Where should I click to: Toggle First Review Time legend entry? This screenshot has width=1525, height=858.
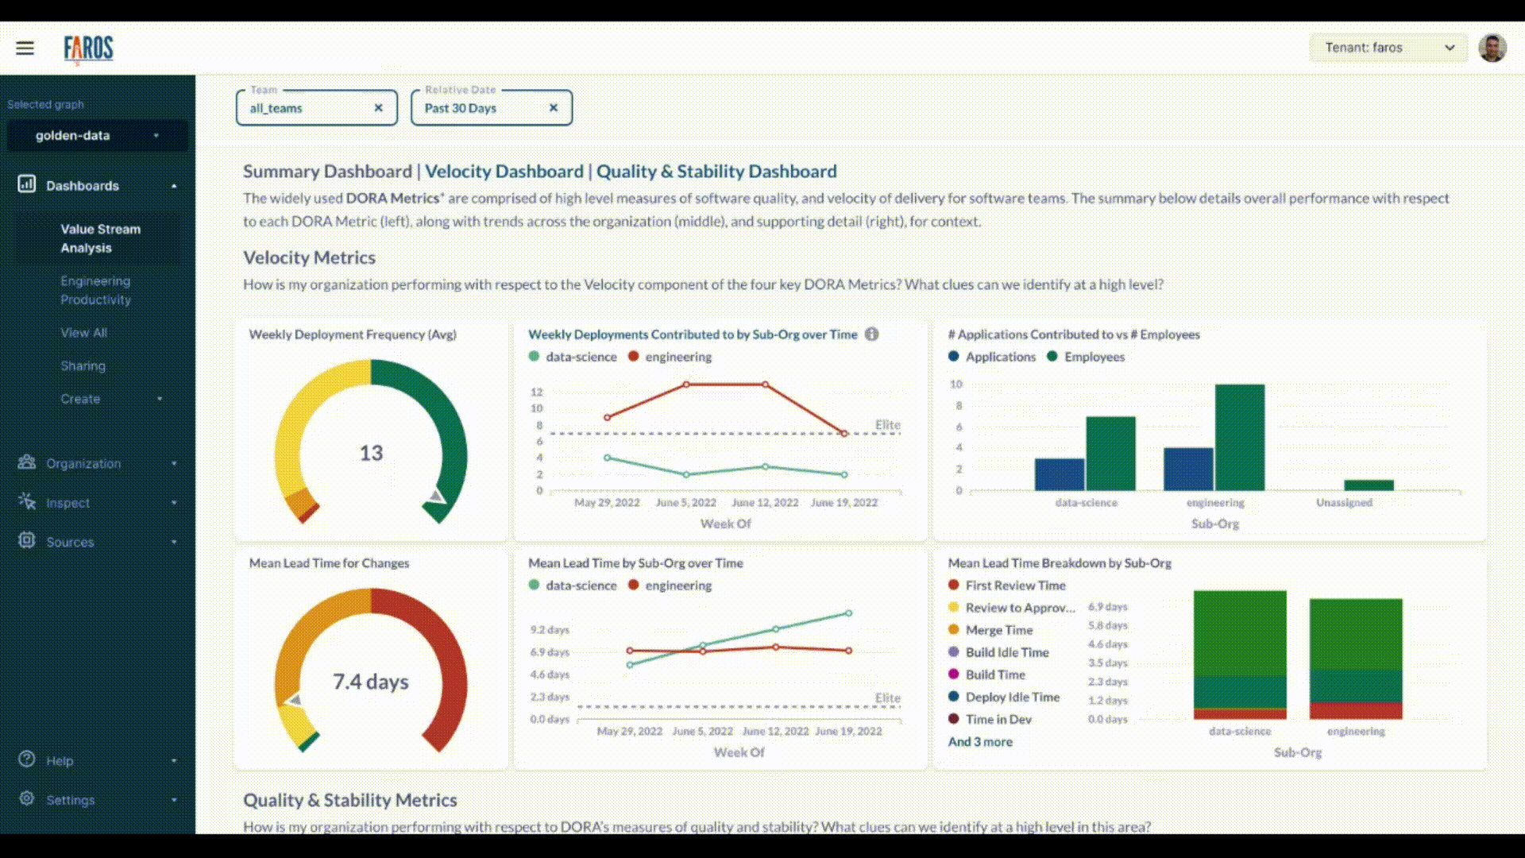tap(1007, 586)
